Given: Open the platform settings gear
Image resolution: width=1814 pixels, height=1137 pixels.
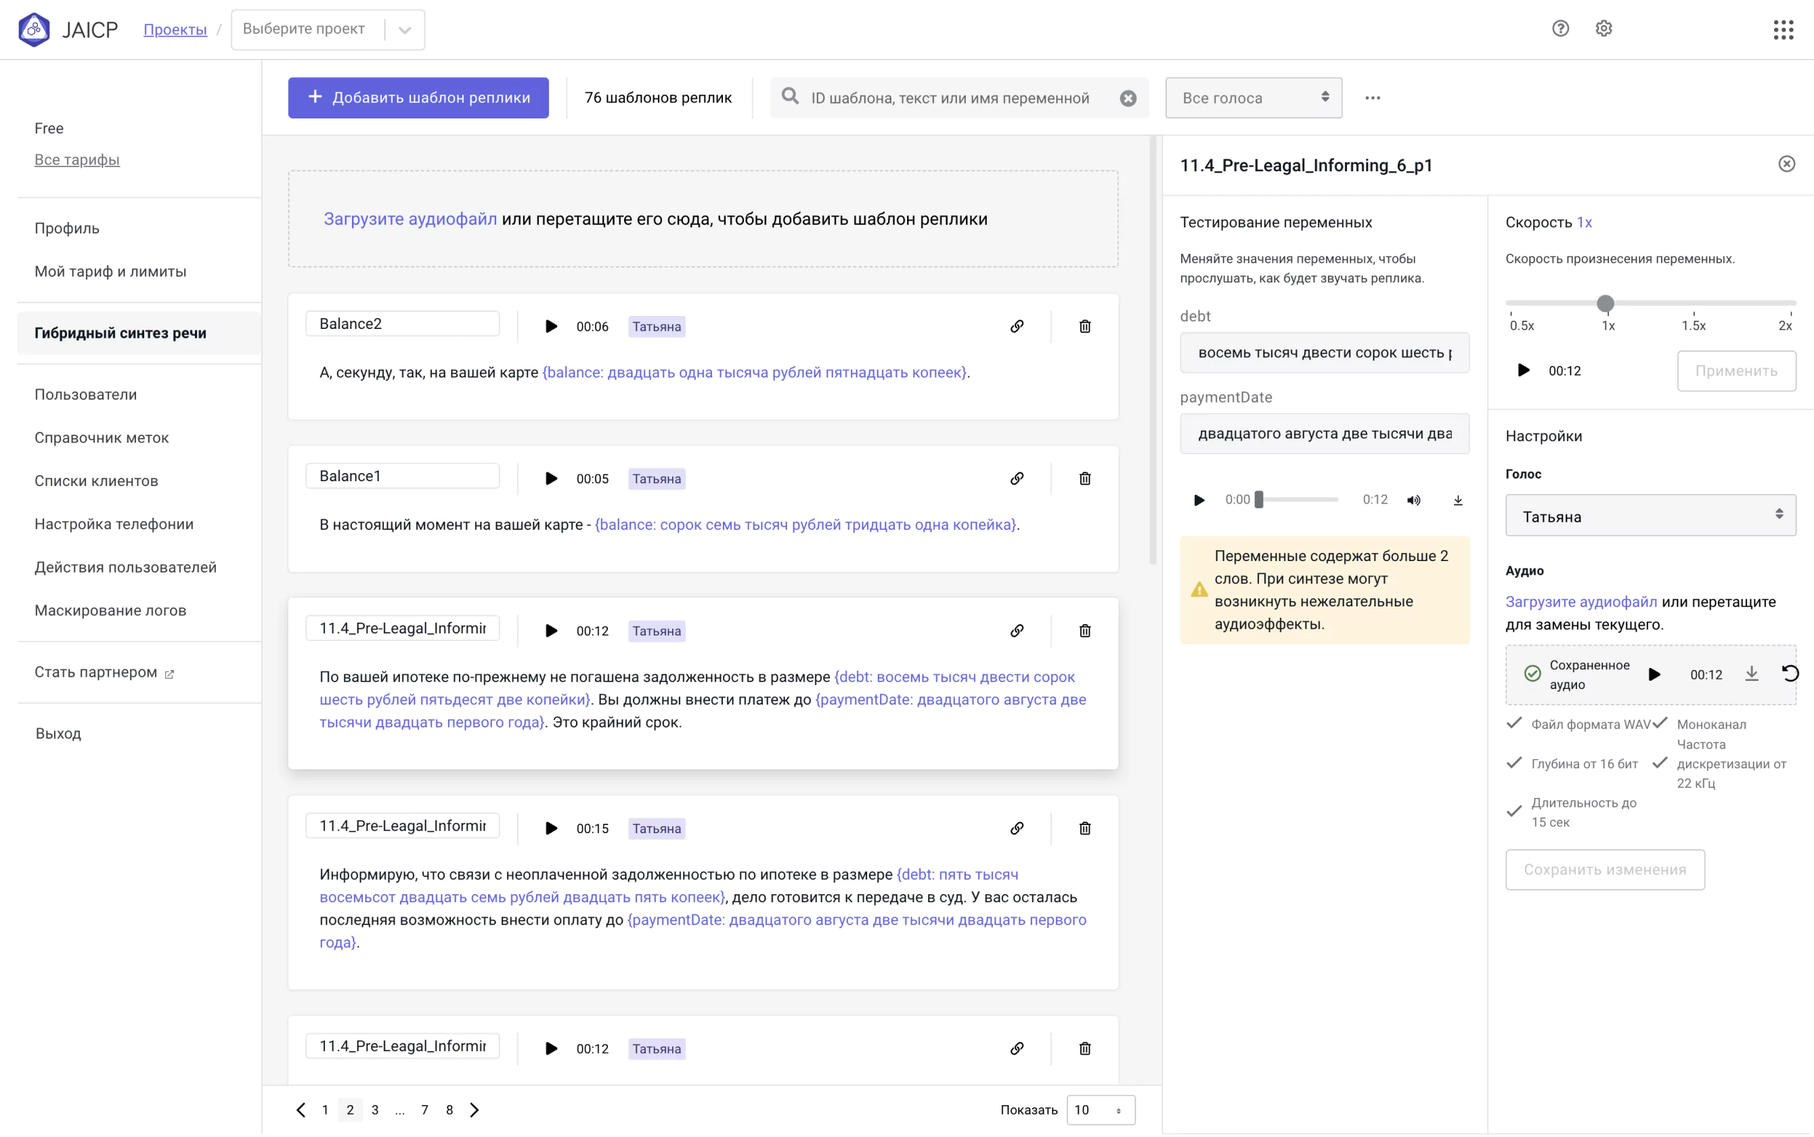Looking at the screenshot, I should (x=1605, y=28).
